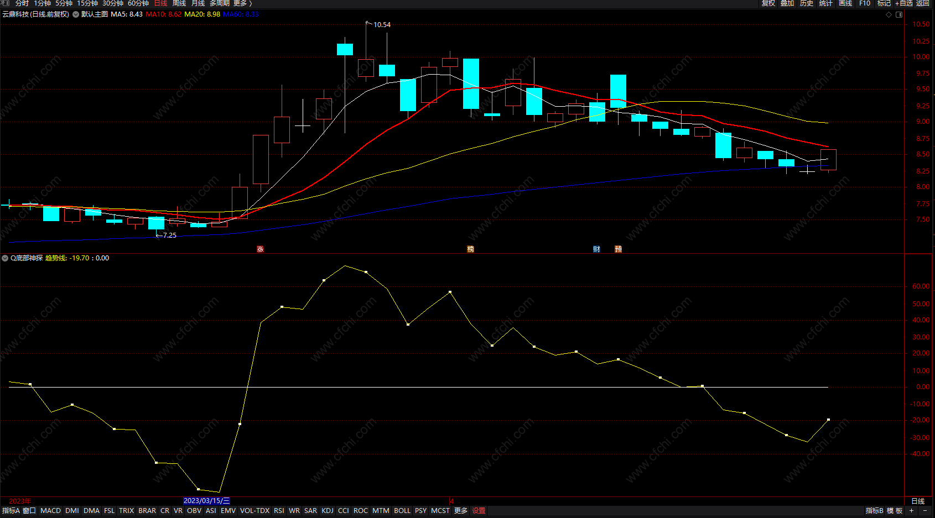Select the 日线 daily period tab
The height and width of the screenshot is (518, 935).
pos(160,3)
